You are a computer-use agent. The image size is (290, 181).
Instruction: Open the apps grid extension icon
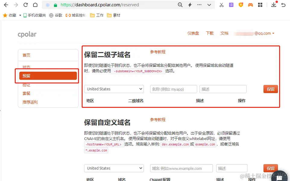[x=260, y=5]
